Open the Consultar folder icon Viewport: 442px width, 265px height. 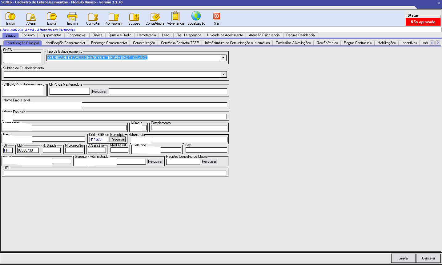point(93,17)
